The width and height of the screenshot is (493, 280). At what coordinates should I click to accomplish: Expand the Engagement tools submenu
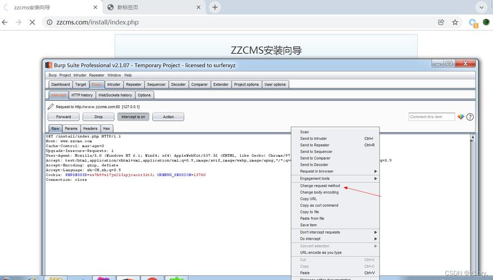click(335, 179)
